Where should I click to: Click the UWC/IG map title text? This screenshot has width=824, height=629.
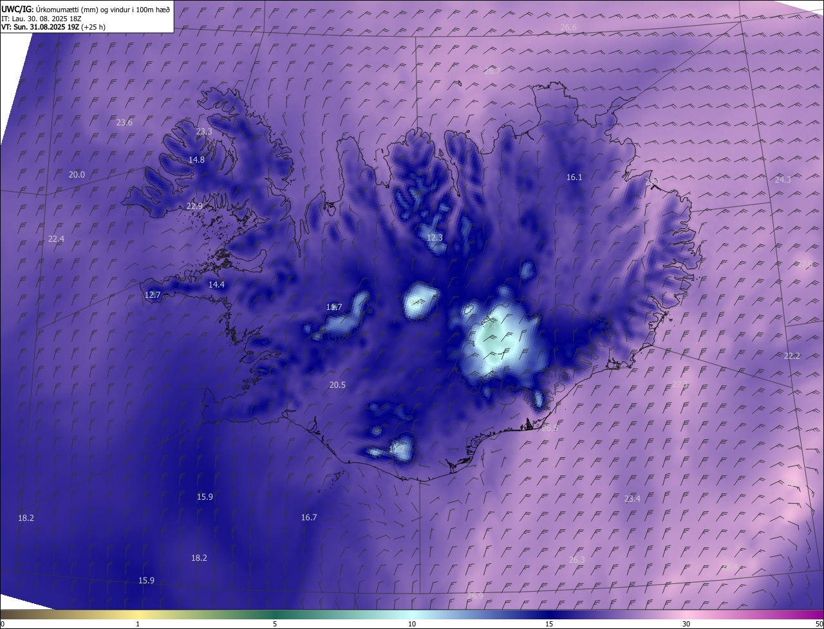pyautogui.click(x=86, y=9)
